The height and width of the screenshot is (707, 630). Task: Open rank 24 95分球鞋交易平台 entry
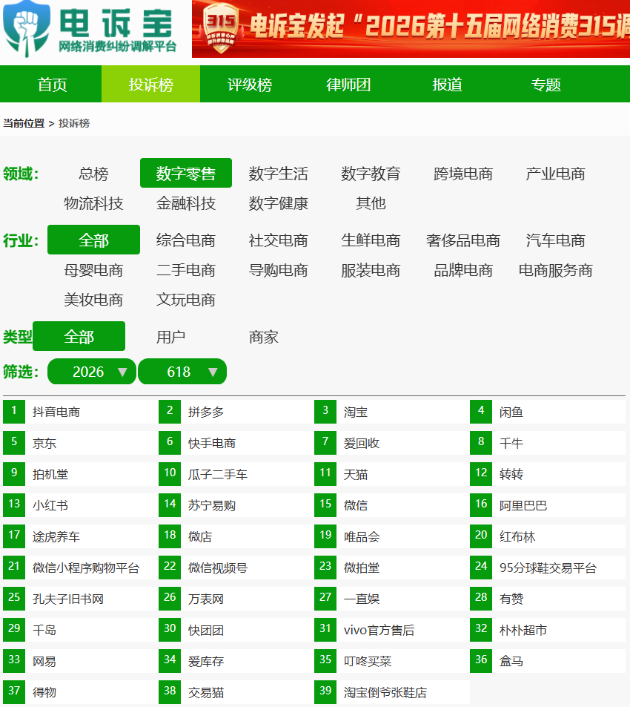(547, 568)
